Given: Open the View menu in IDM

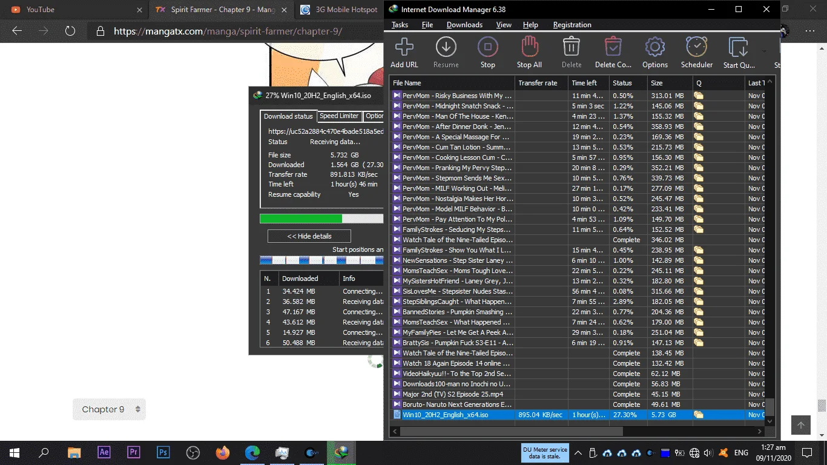Looking at the screenshot, I should [x=504, y=25].
